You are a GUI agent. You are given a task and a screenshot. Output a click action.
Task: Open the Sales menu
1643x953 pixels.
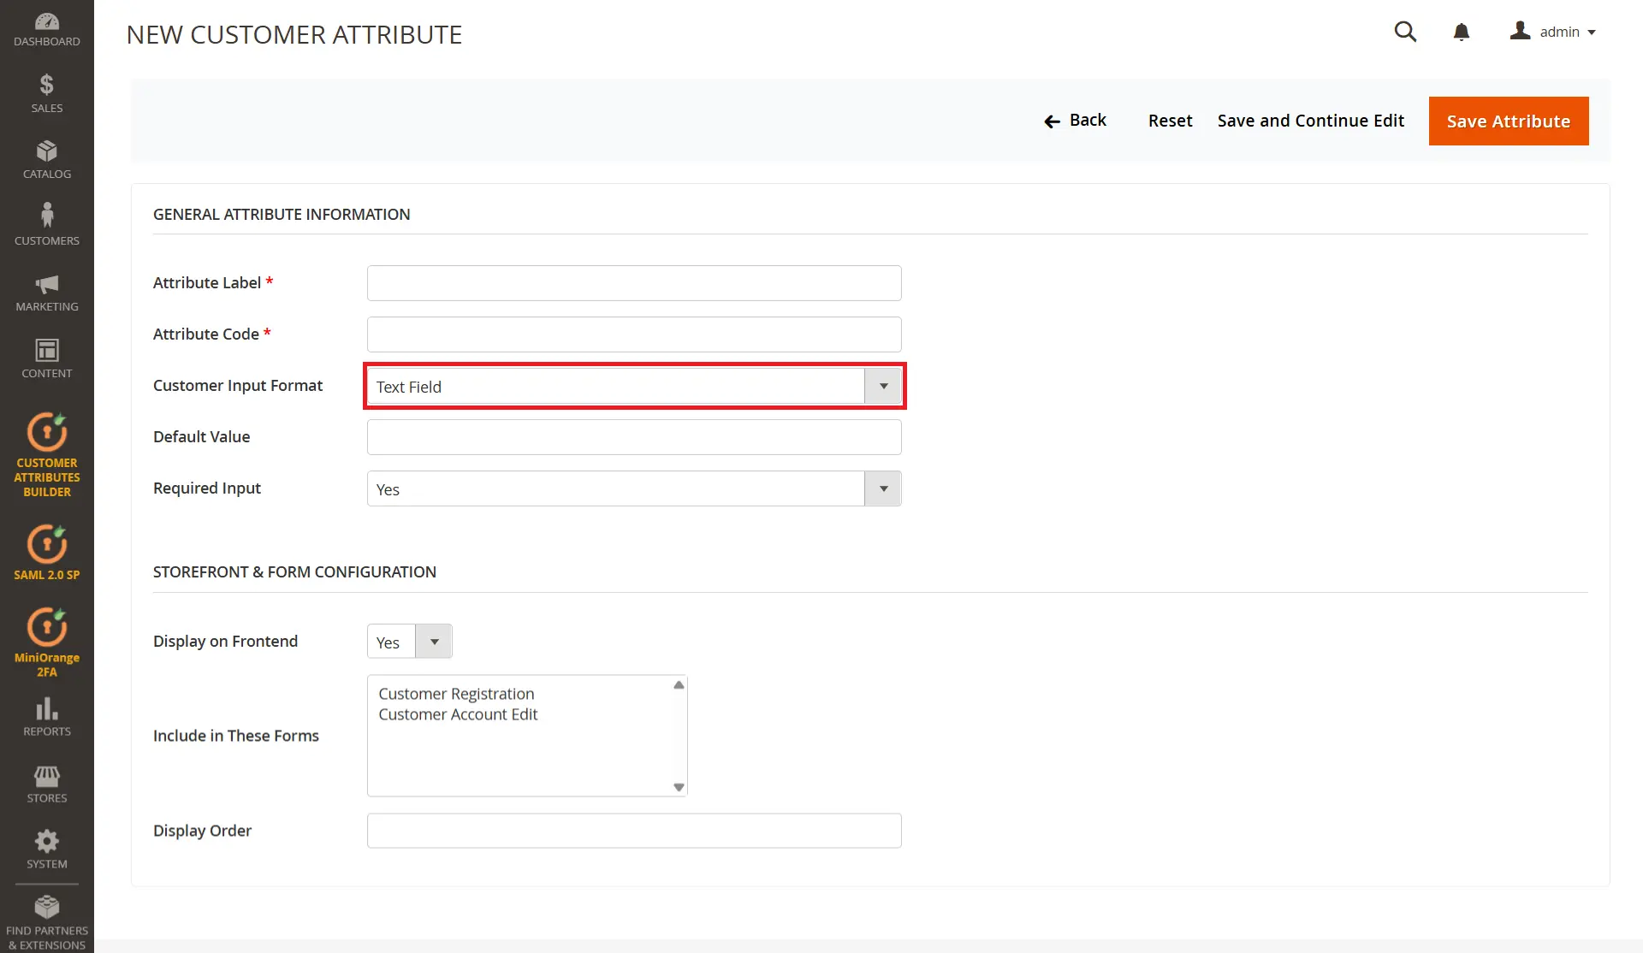(46, 92)
